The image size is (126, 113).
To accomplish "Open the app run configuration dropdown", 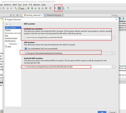I will (x=22, y=8).
